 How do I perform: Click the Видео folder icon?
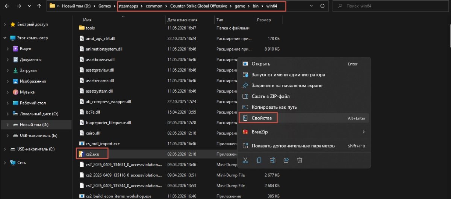coord(15,49)
